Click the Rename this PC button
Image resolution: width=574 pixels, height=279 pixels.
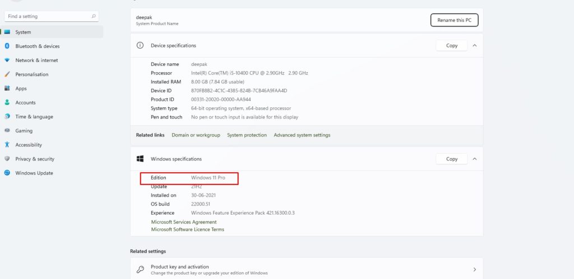pos(454,20)
